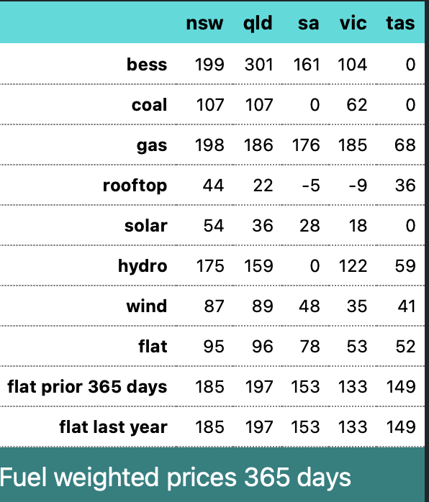Select the bess row label

click(147, 64)
